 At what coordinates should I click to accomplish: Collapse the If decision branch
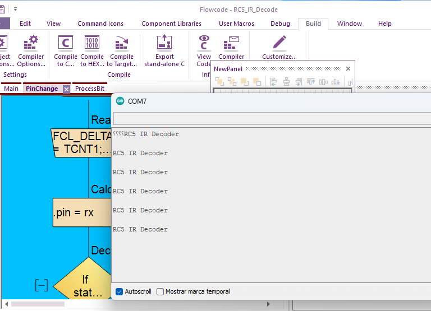point(42,285)
